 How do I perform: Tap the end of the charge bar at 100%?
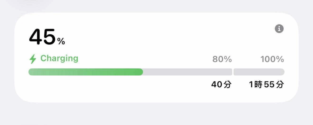point(282,72)
